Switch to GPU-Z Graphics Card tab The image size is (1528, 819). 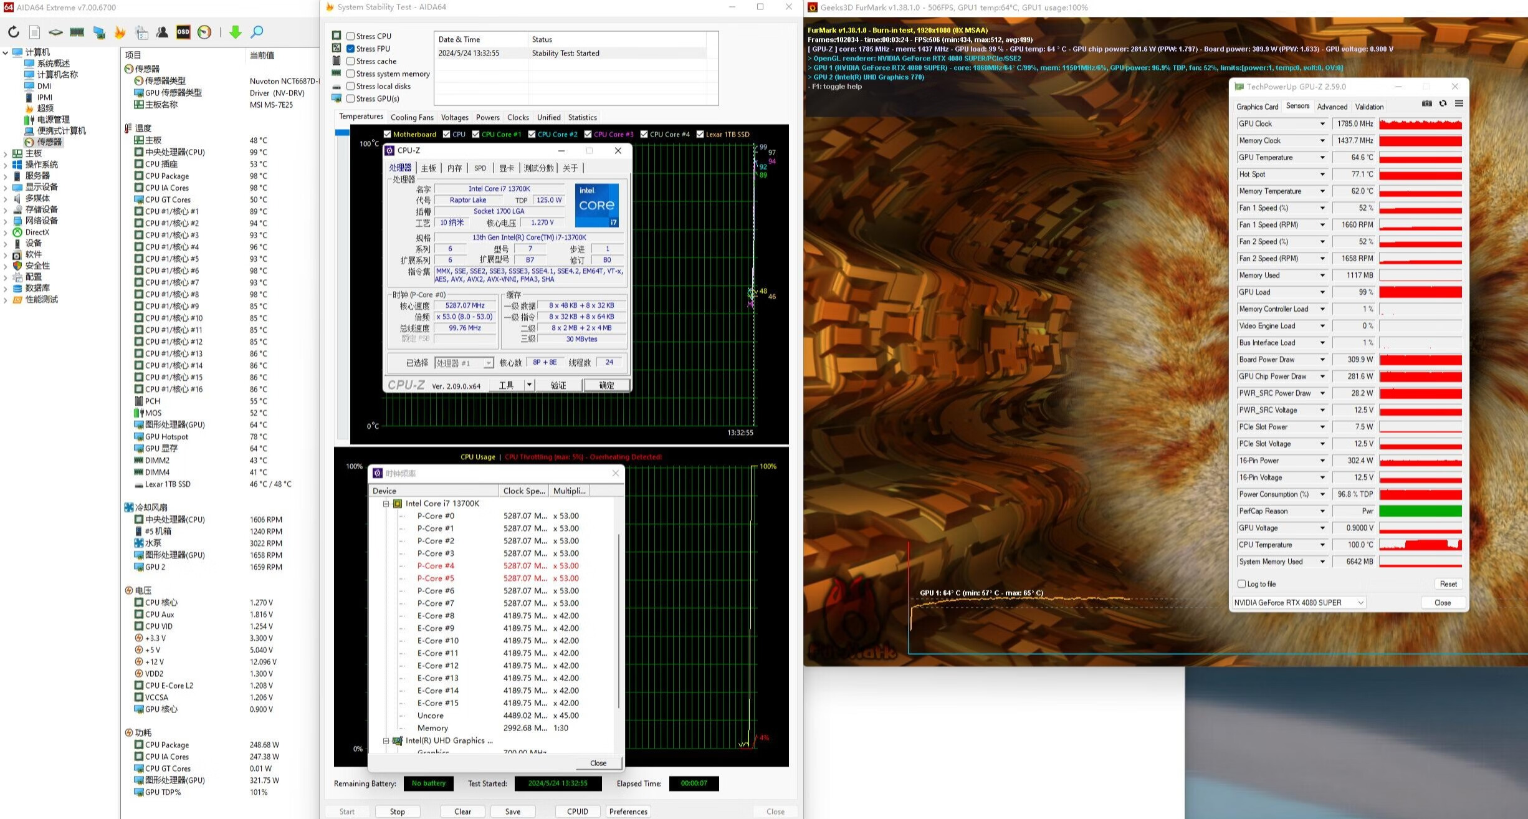1257,107
